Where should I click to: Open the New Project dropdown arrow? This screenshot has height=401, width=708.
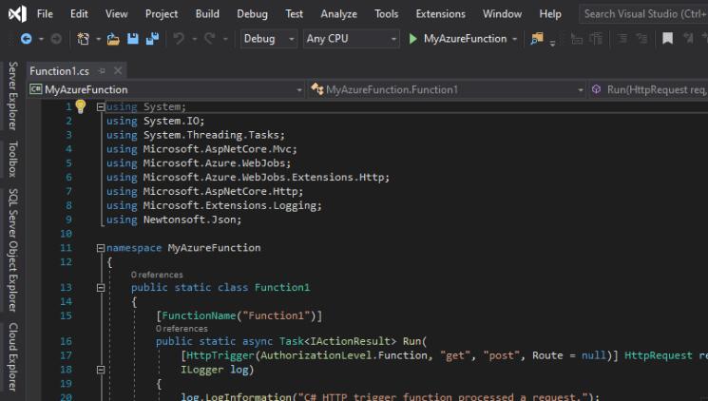click(98, 39)
